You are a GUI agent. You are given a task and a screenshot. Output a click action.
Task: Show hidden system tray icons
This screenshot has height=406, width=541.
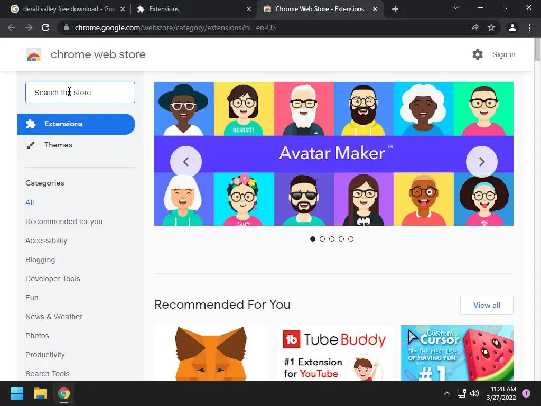pyautogui.click(x=447, y=393)
